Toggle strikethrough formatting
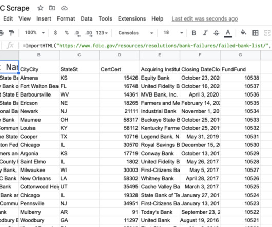272x227 pixels. pos(216,33)
